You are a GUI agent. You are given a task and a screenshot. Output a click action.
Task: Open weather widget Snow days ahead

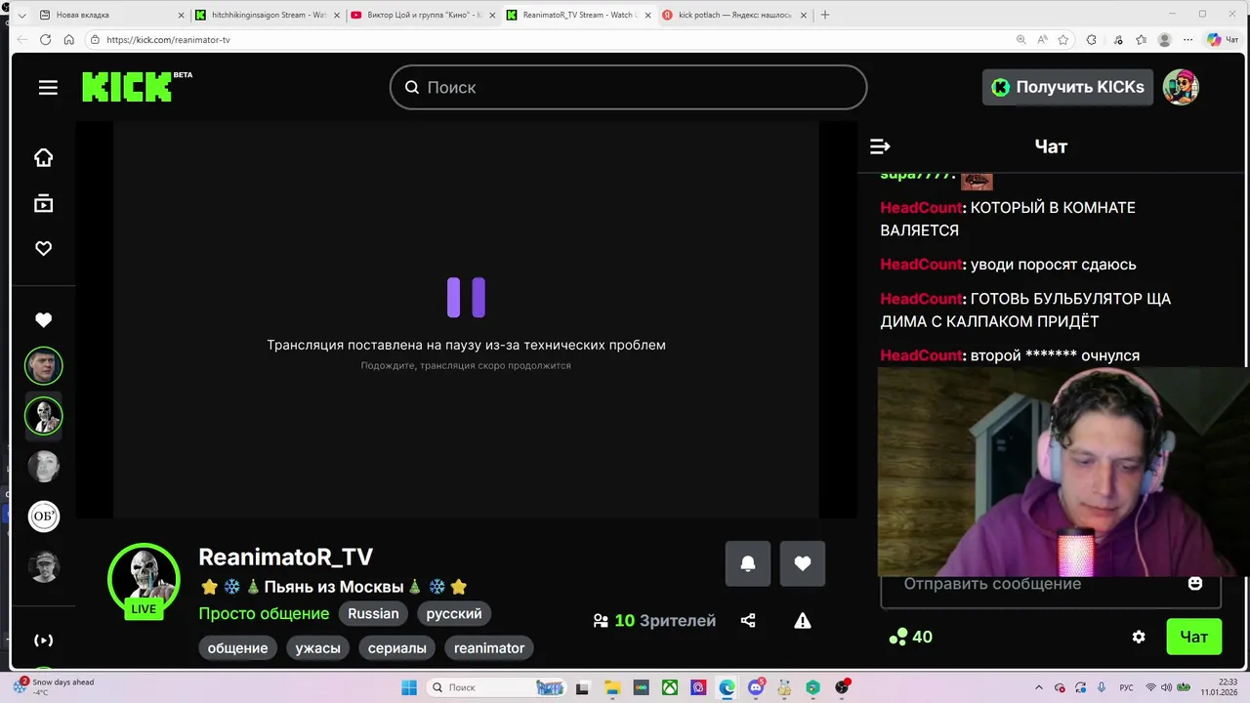tap(54, 687)
